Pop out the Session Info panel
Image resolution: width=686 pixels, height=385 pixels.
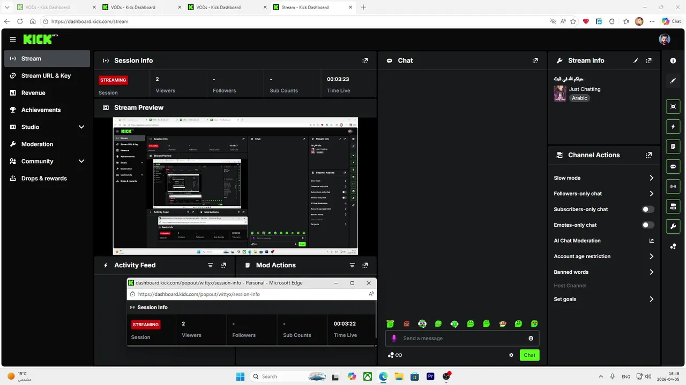coord(365,60)
